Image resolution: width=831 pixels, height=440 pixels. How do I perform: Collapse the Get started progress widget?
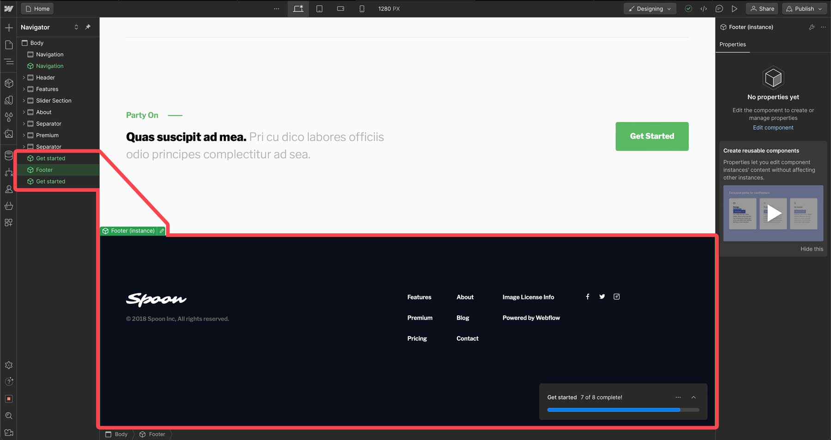693,397
